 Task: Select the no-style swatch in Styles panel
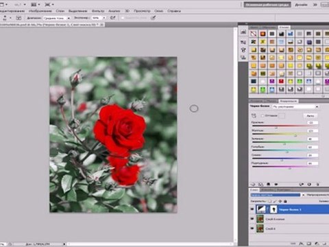(x=254, y=34)
